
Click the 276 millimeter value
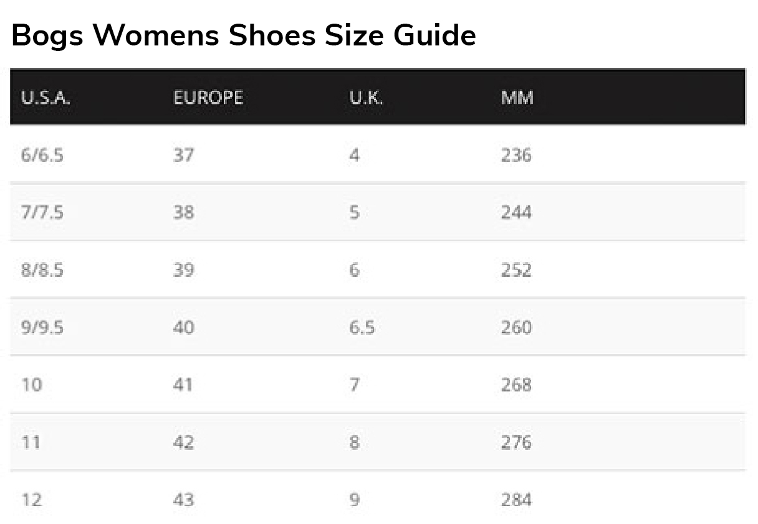[x=516, y=442]
